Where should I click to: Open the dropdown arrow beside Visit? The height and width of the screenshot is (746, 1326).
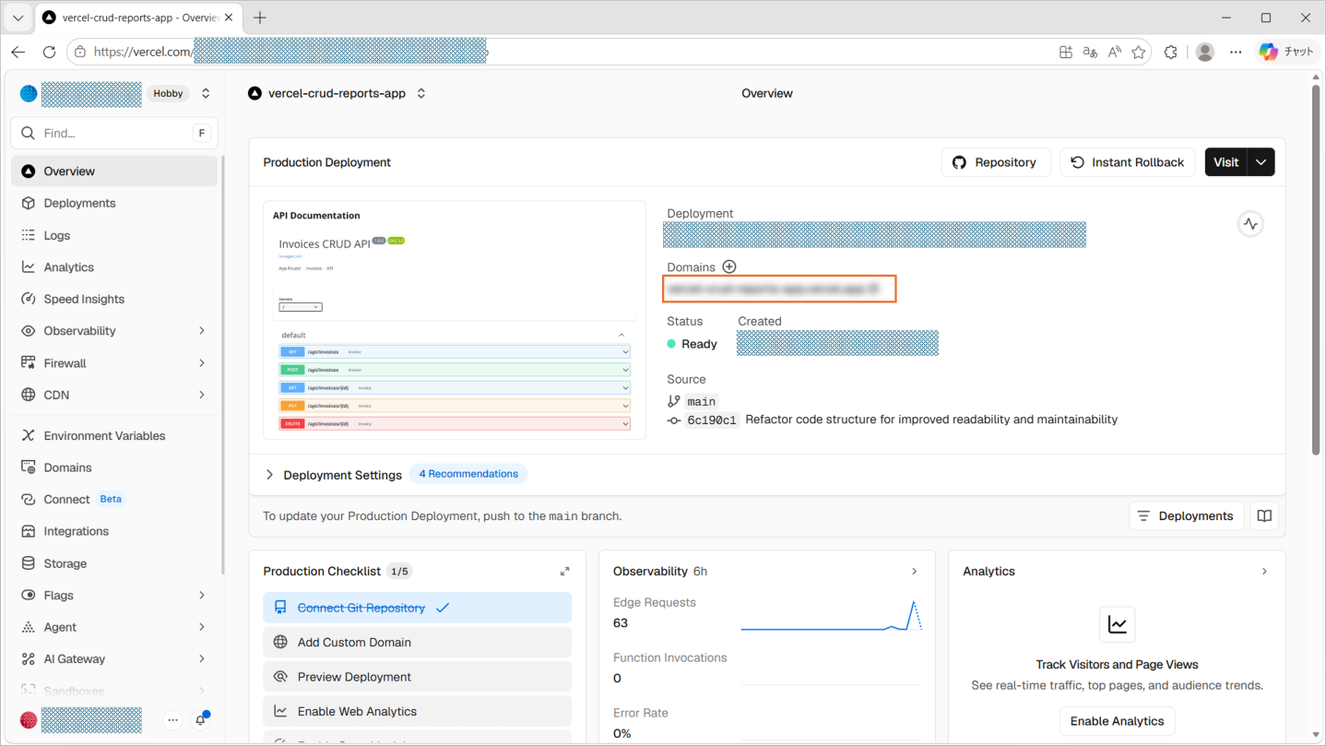pyautogui.click(x=1261, y=162)
